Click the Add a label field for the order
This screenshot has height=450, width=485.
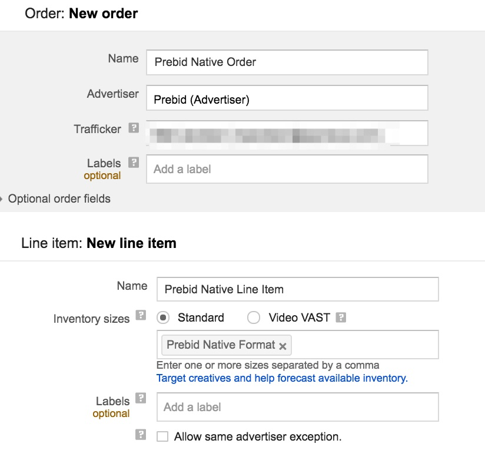pyautogui.click(x=287, y=169)
